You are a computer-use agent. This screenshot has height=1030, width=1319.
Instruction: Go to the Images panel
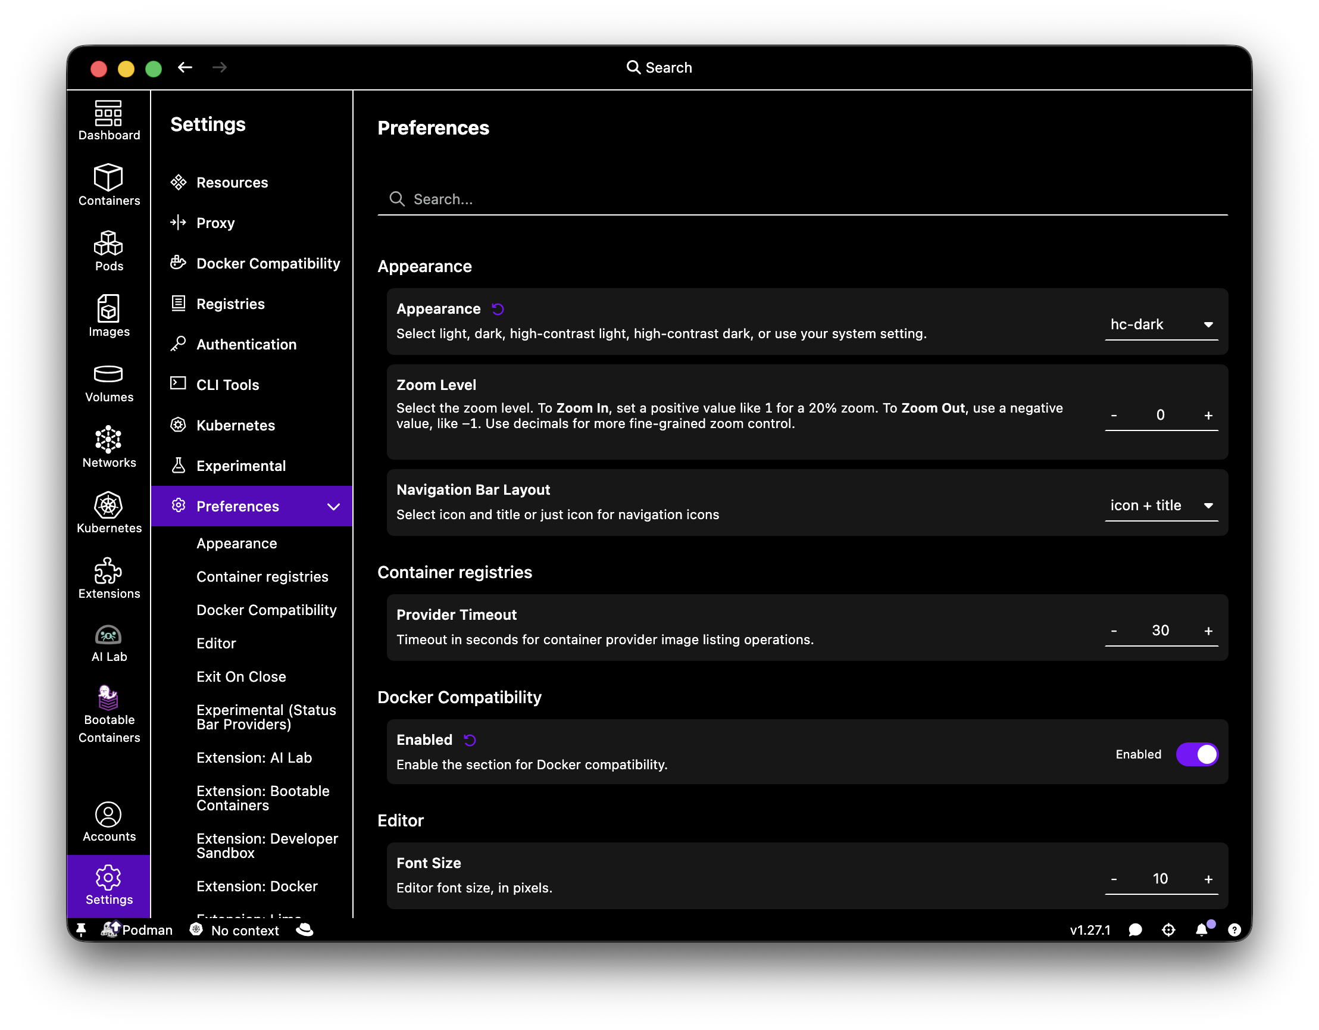click(109, 316)
